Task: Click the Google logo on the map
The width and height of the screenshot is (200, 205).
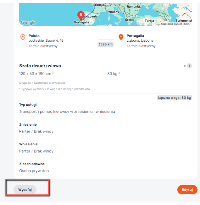Action: (28, 22)
